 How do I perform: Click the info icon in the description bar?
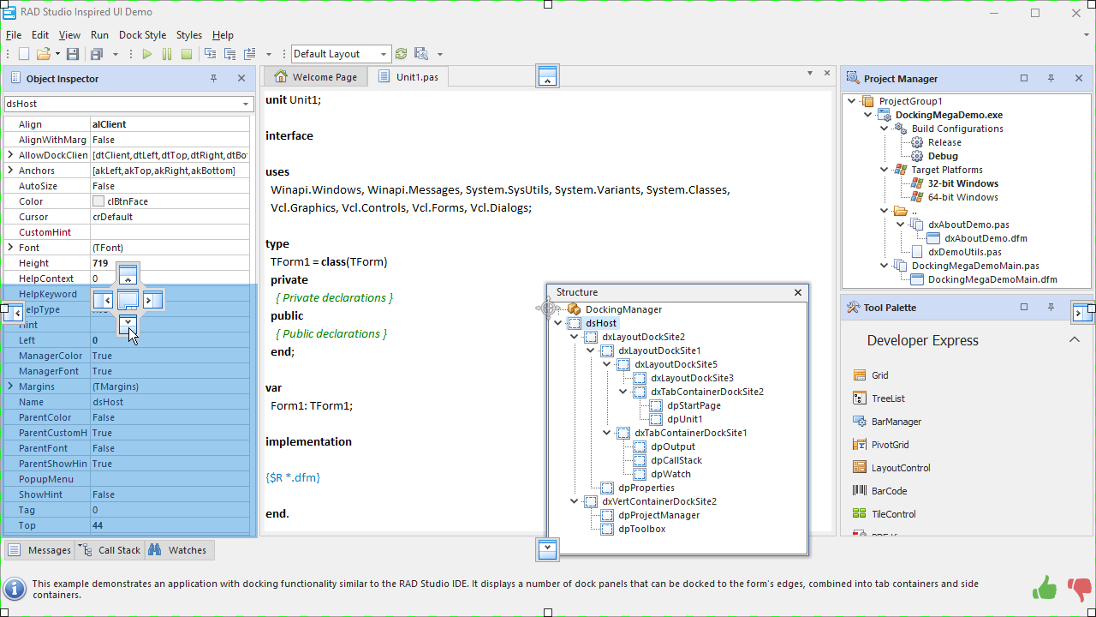coord(14,589)
